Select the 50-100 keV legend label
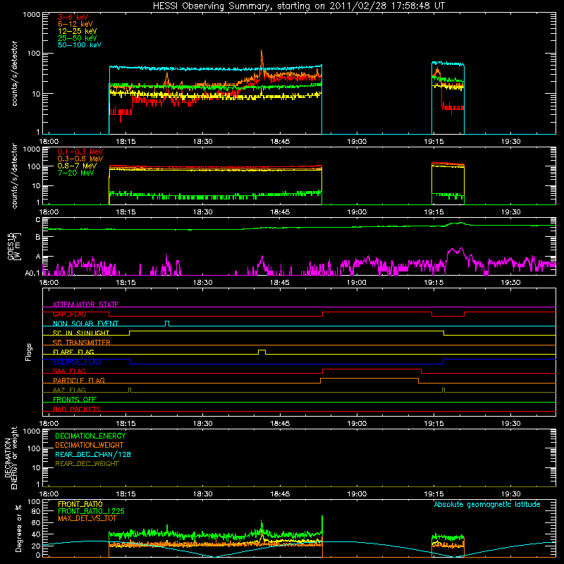The height and width of the screenshot is (564, 564). click(x=80, y=45)
